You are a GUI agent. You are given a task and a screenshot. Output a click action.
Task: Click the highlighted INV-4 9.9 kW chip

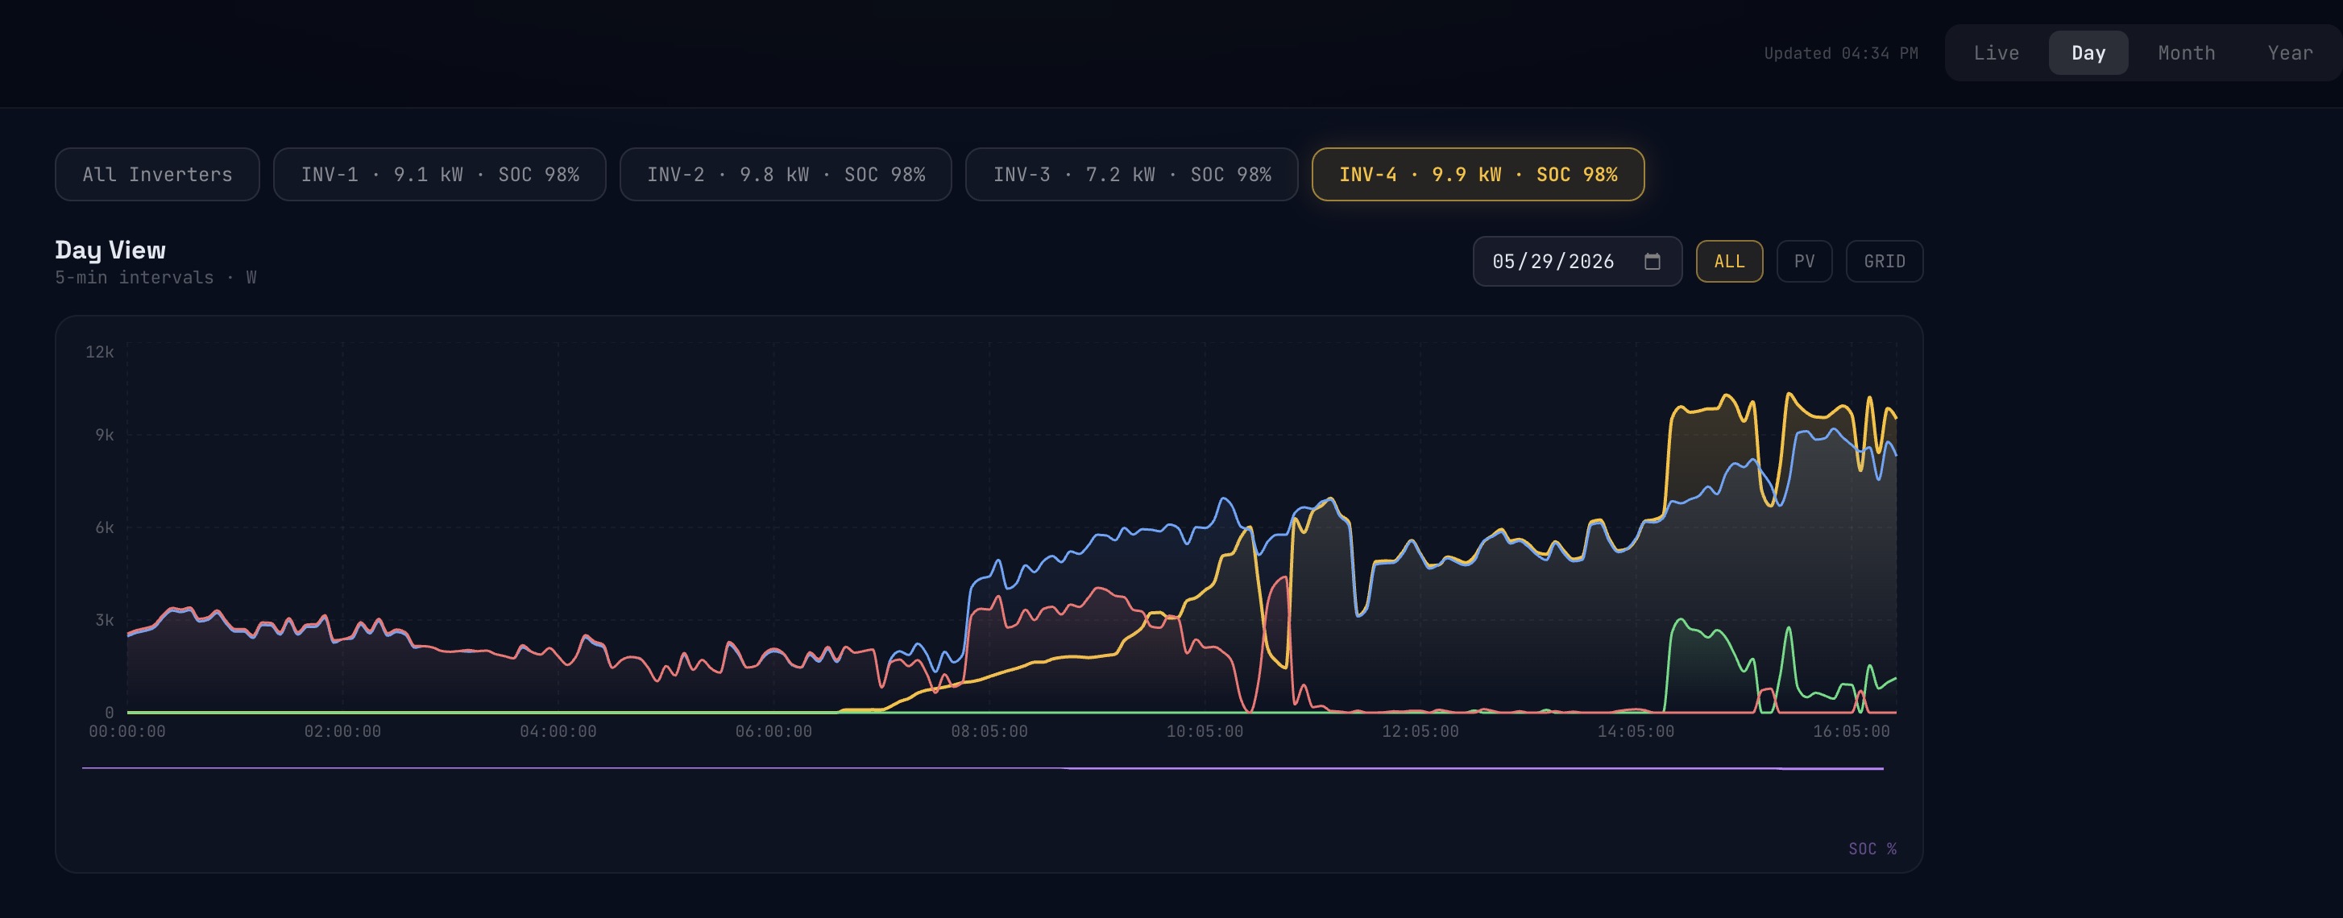point(1478,175)
